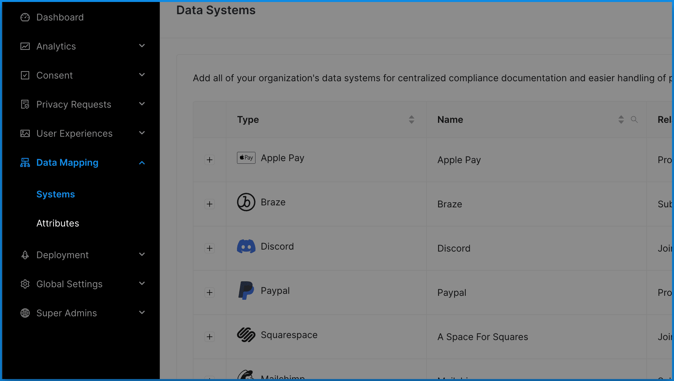This screenshot has height=381, width=674.
Task: Click the Braze logo icon
Action: tap(246, 202)
